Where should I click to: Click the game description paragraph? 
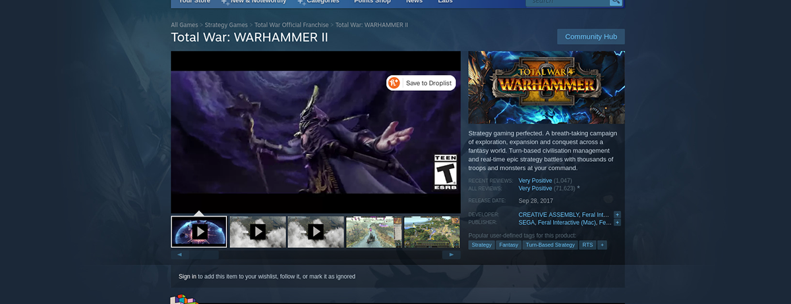click(542, 151)
